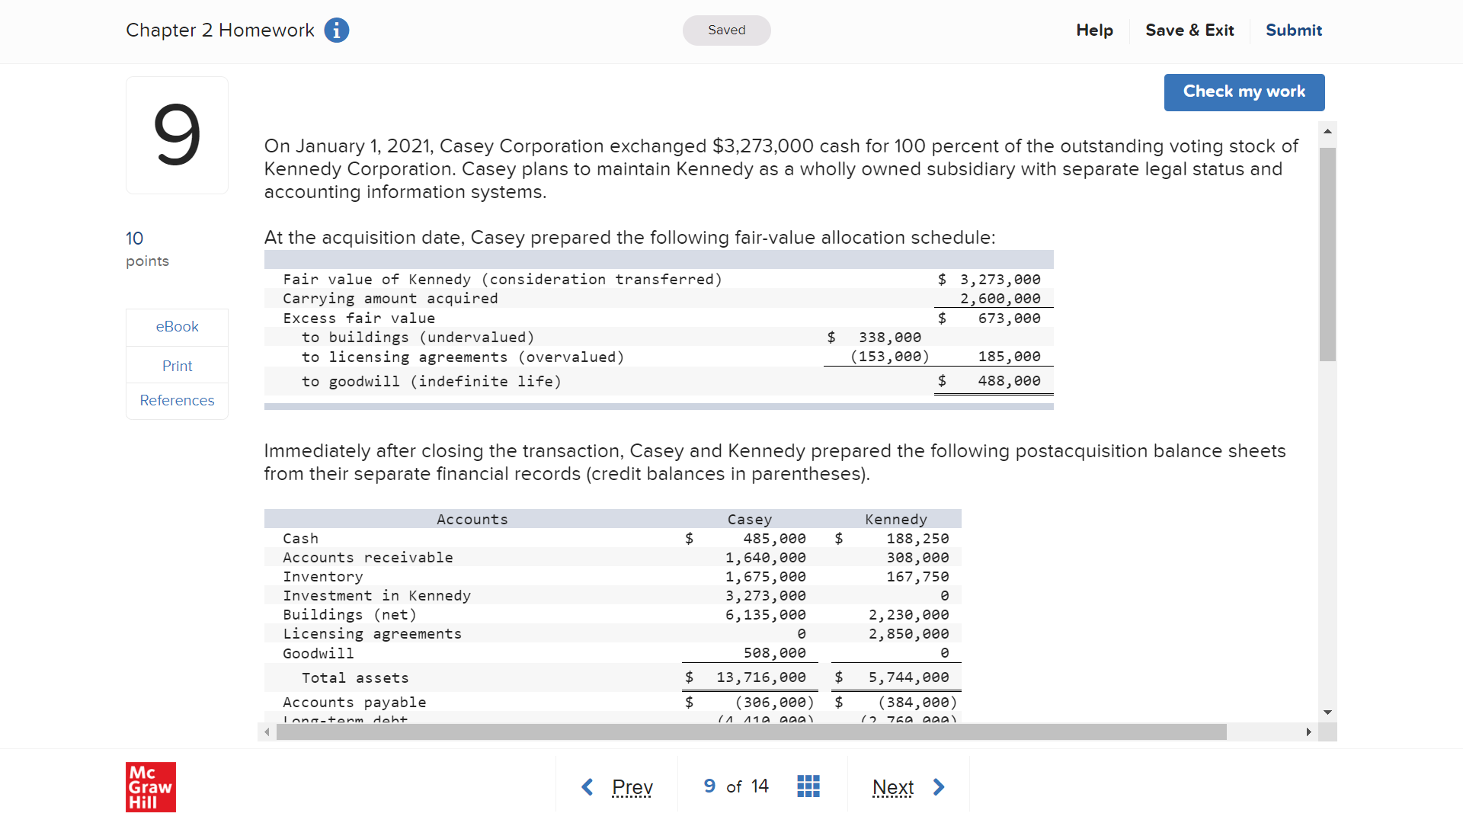Open the eBook resource link
This screenshot has height=823, width=1463.
click(177, 327)
